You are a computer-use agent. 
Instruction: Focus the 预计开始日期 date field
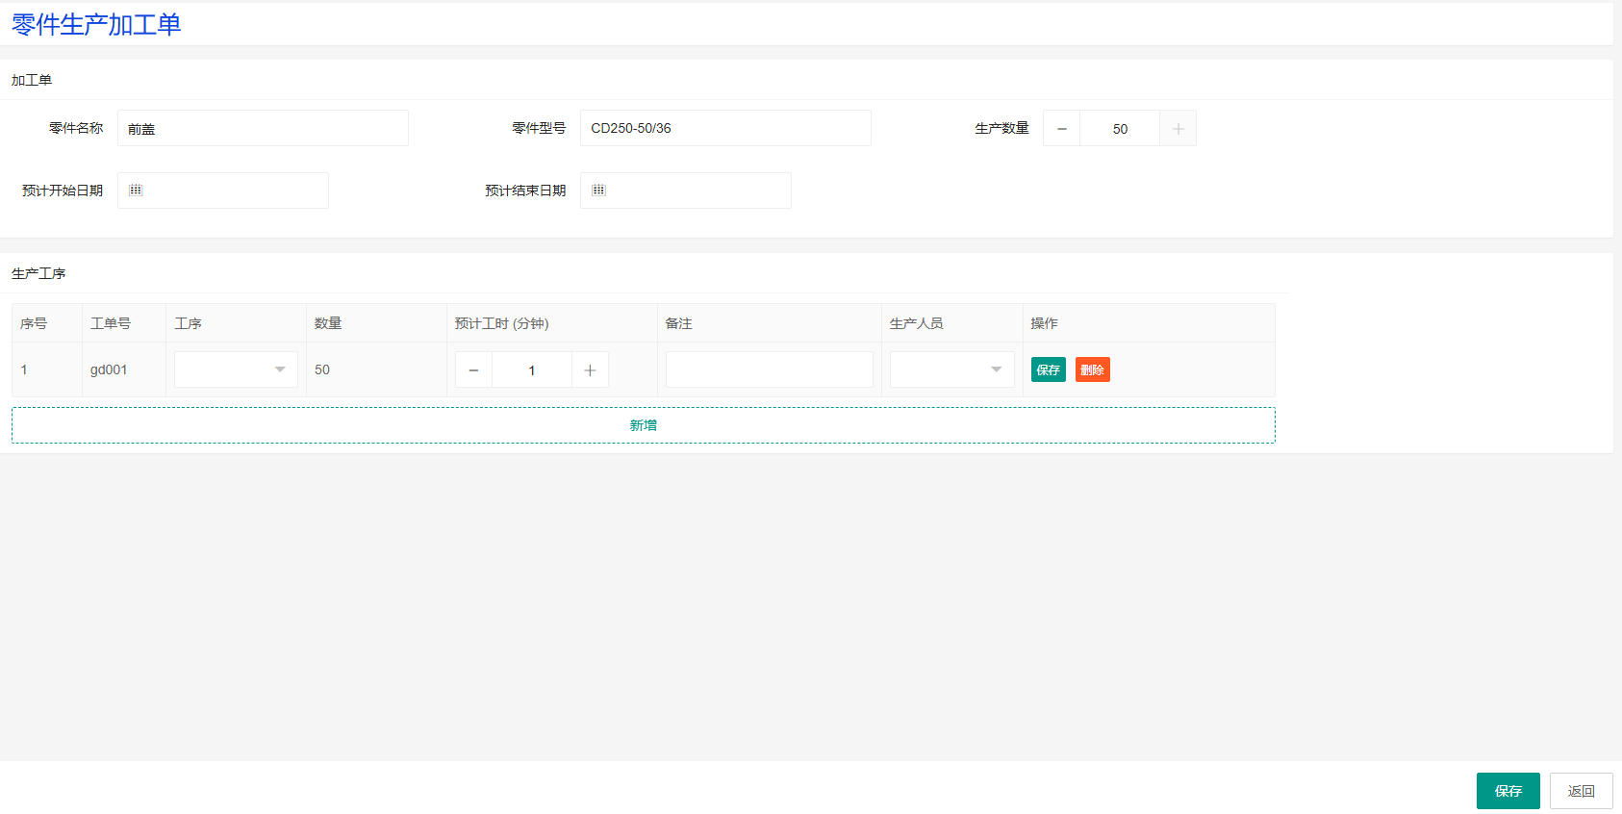pos(223,191)
